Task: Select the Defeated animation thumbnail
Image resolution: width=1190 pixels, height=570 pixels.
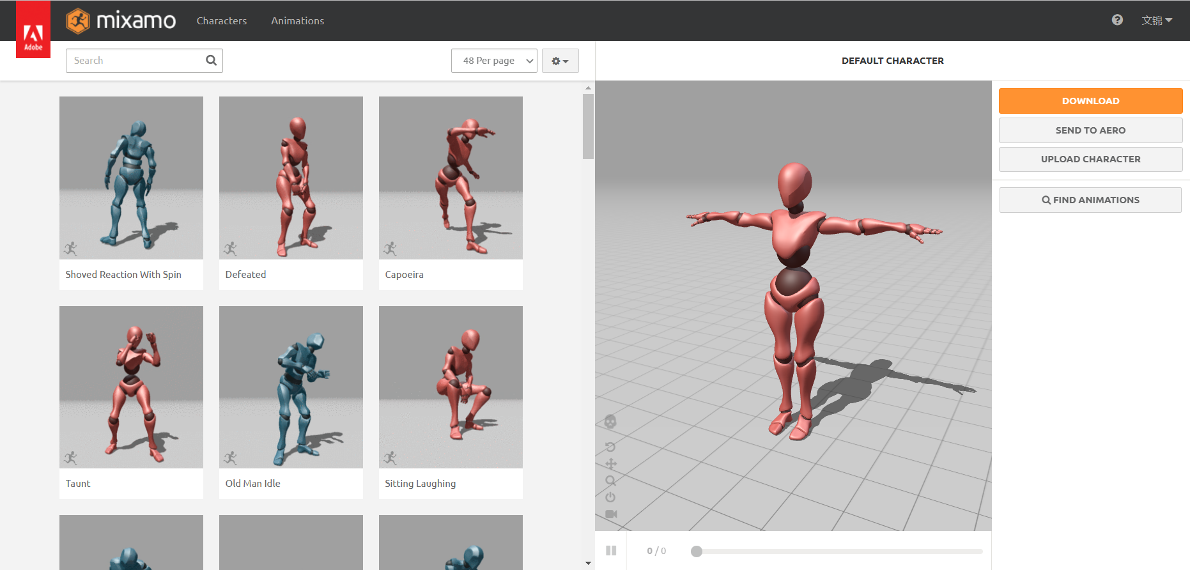Action: click(x=291, y=178)
